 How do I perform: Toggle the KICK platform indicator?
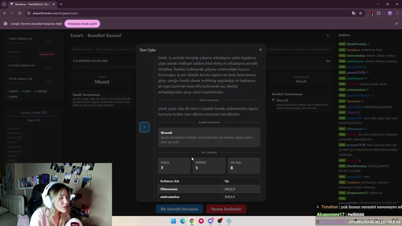(x=27, y=91)
